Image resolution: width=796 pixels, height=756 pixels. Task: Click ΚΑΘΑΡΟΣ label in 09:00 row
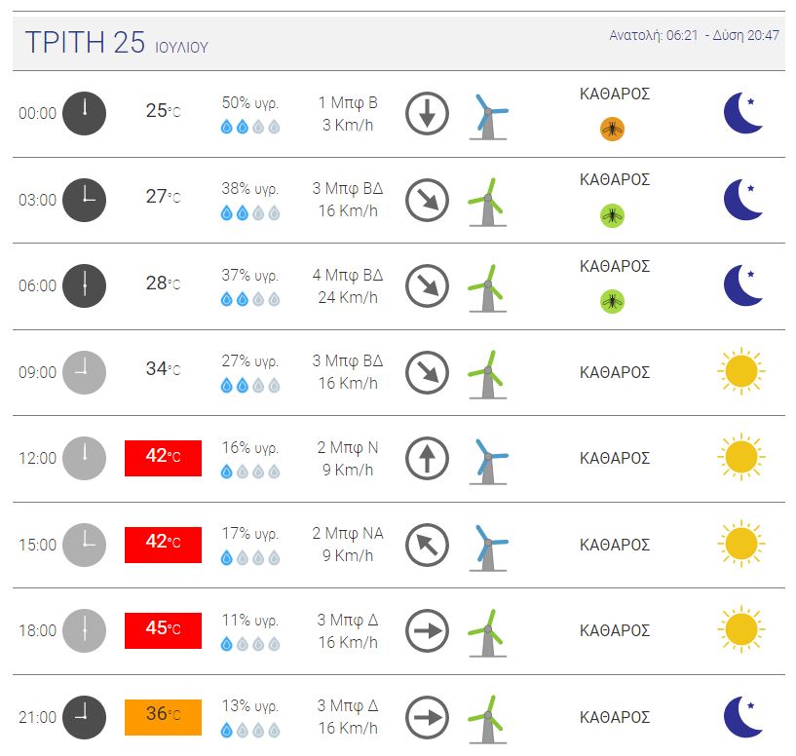pyautogui.click(x=614, y=372)
